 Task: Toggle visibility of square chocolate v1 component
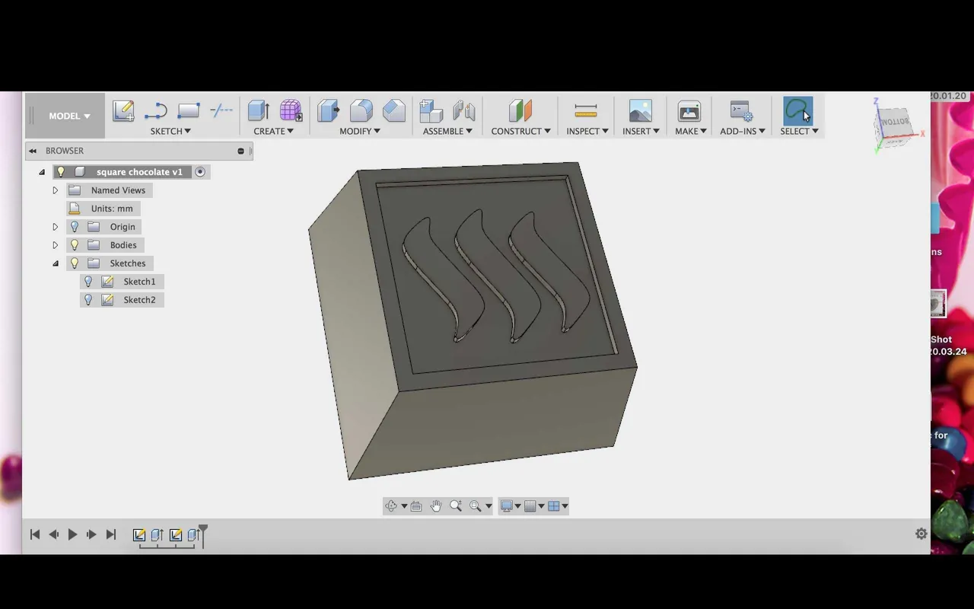click(x=62, y=172)
